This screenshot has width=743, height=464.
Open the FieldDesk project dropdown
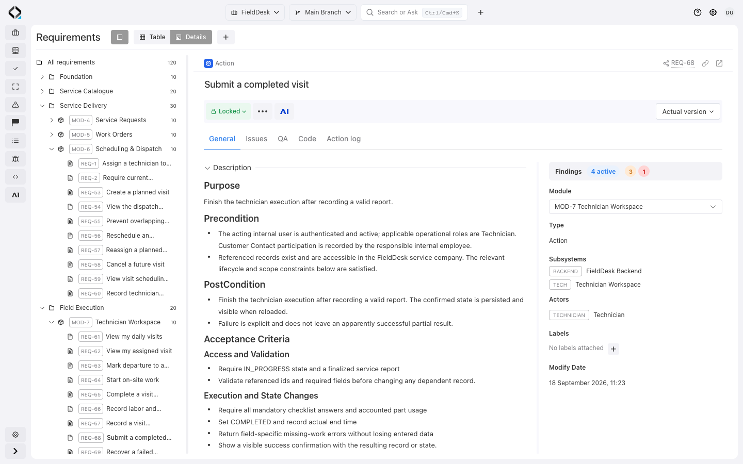click(x=255, y=12)
